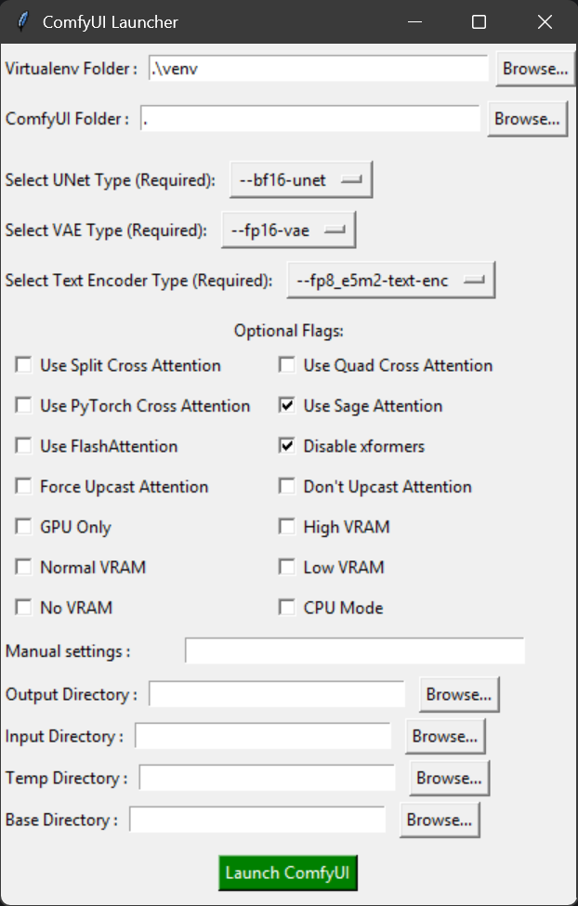Select the Base Directory input field

[257, 820]
